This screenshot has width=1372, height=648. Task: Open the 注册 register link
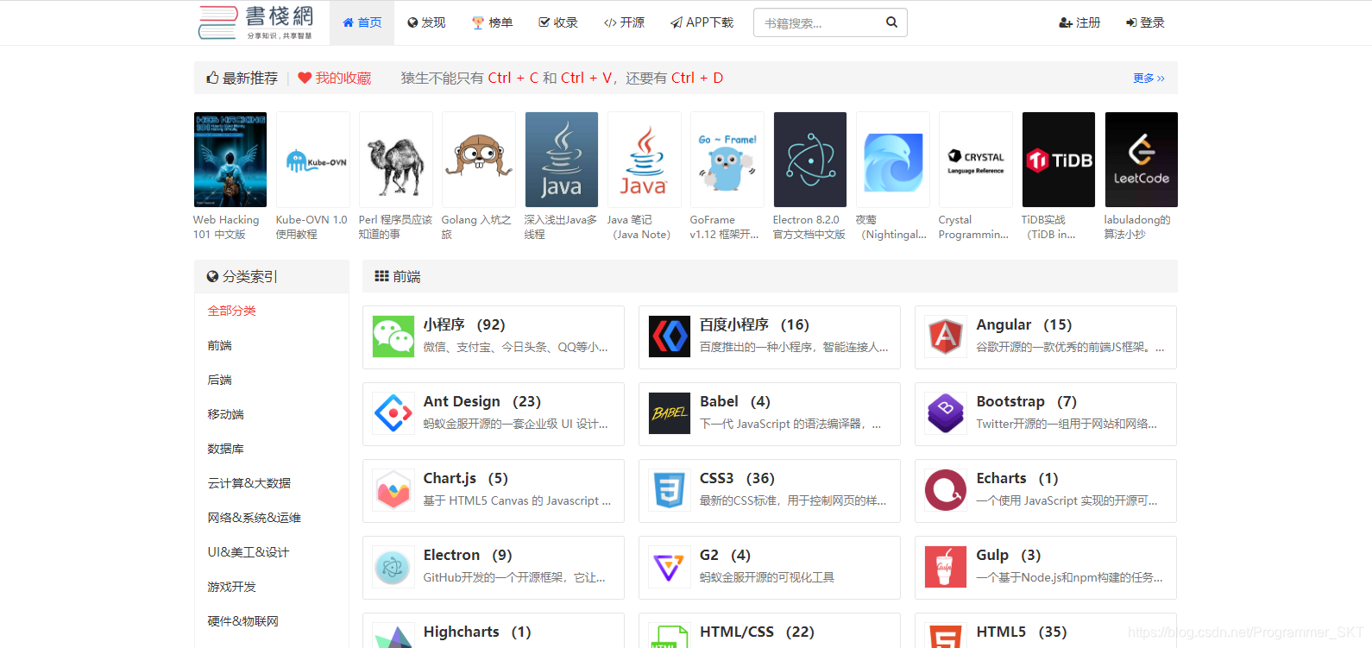point(1079,22)
